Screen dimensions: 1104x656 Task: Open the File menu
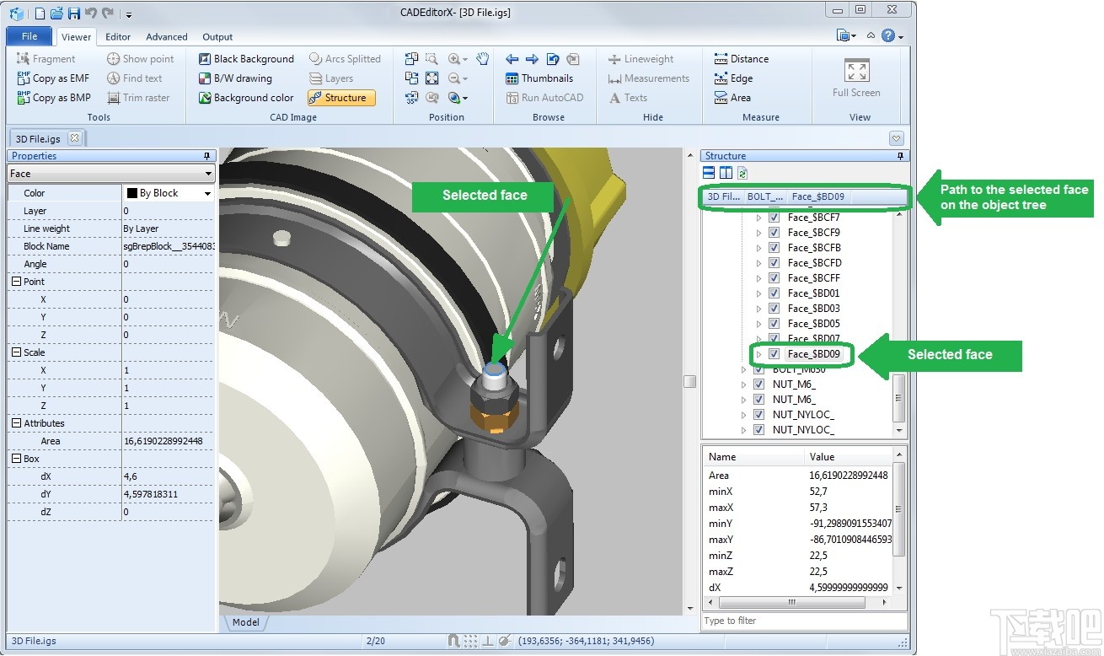coord(29,36)
